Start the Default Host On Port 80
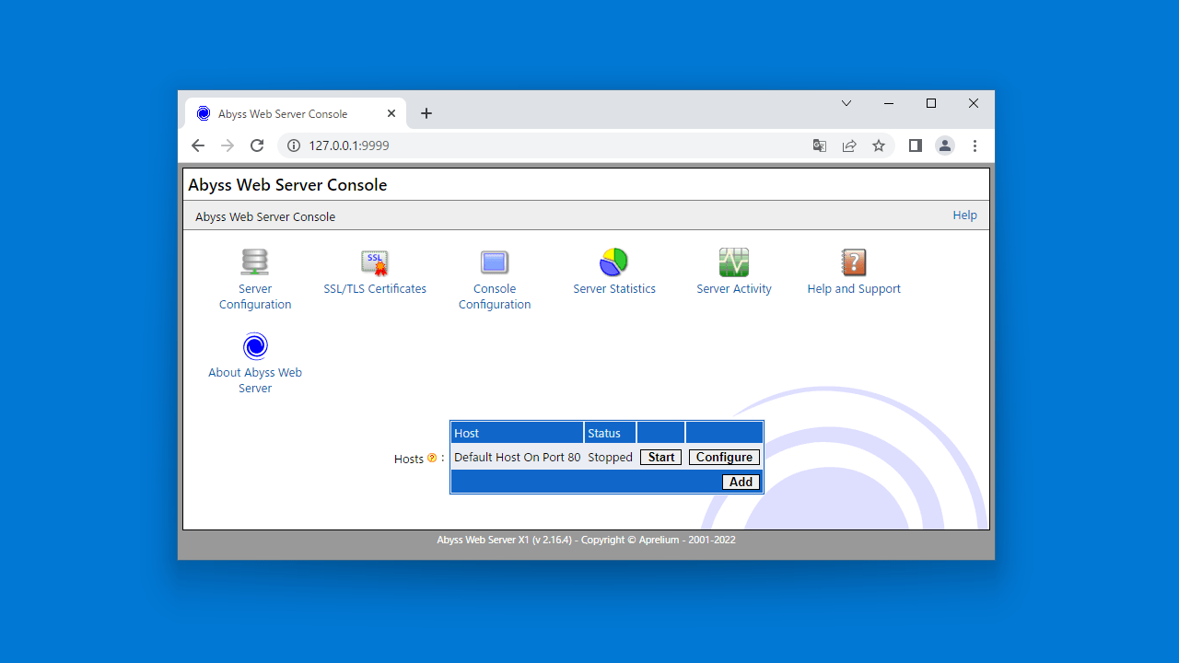 (x=661, y=458)
